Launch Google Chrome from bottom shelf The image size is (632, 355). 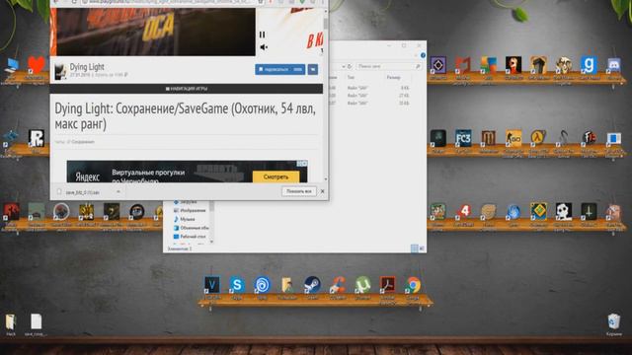pyautogui.click(x=413, y=285)
